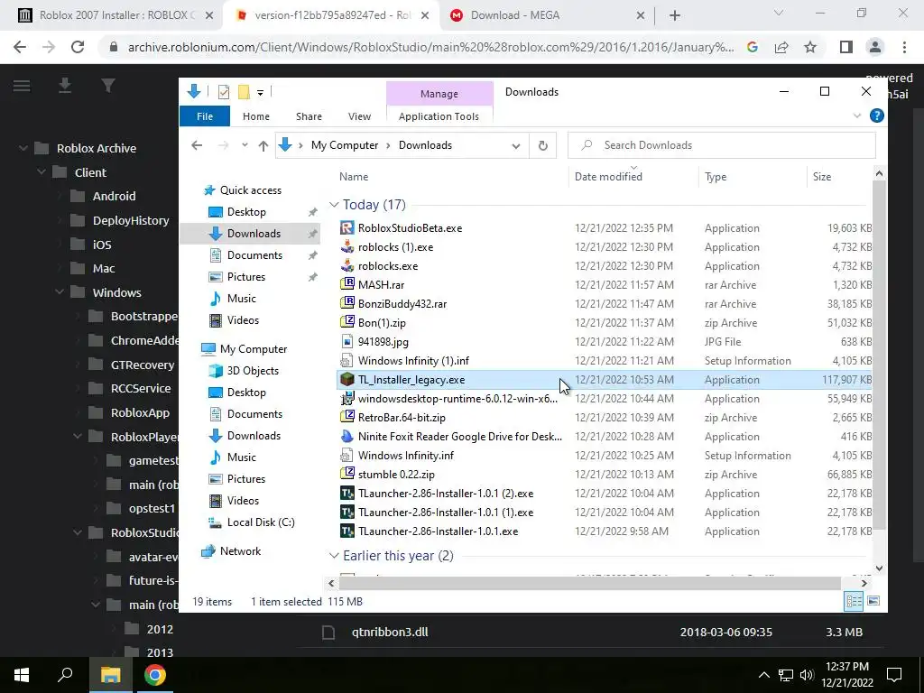
Task: Open a new Chrome tab
Action: pos(675,15)
